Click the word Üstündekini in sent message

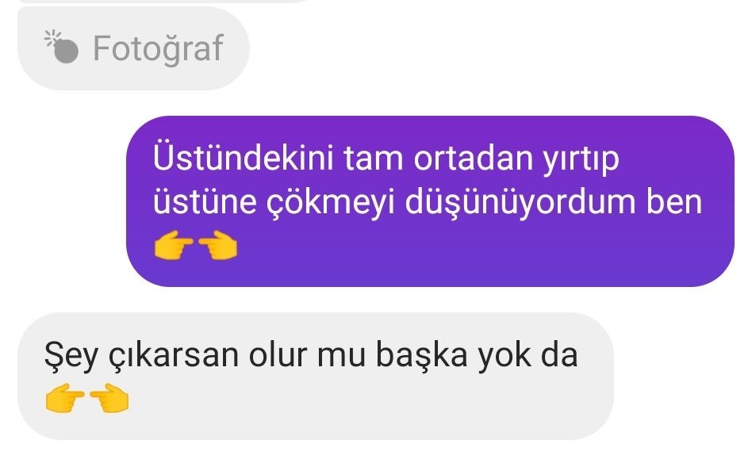pyautogui.click(x=243, y=158)
